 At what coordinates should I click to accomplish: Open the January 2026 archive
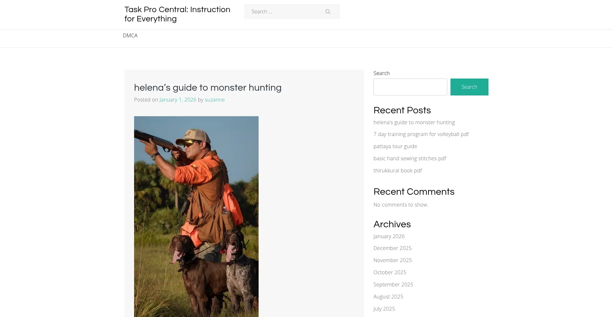pos(389,236)
